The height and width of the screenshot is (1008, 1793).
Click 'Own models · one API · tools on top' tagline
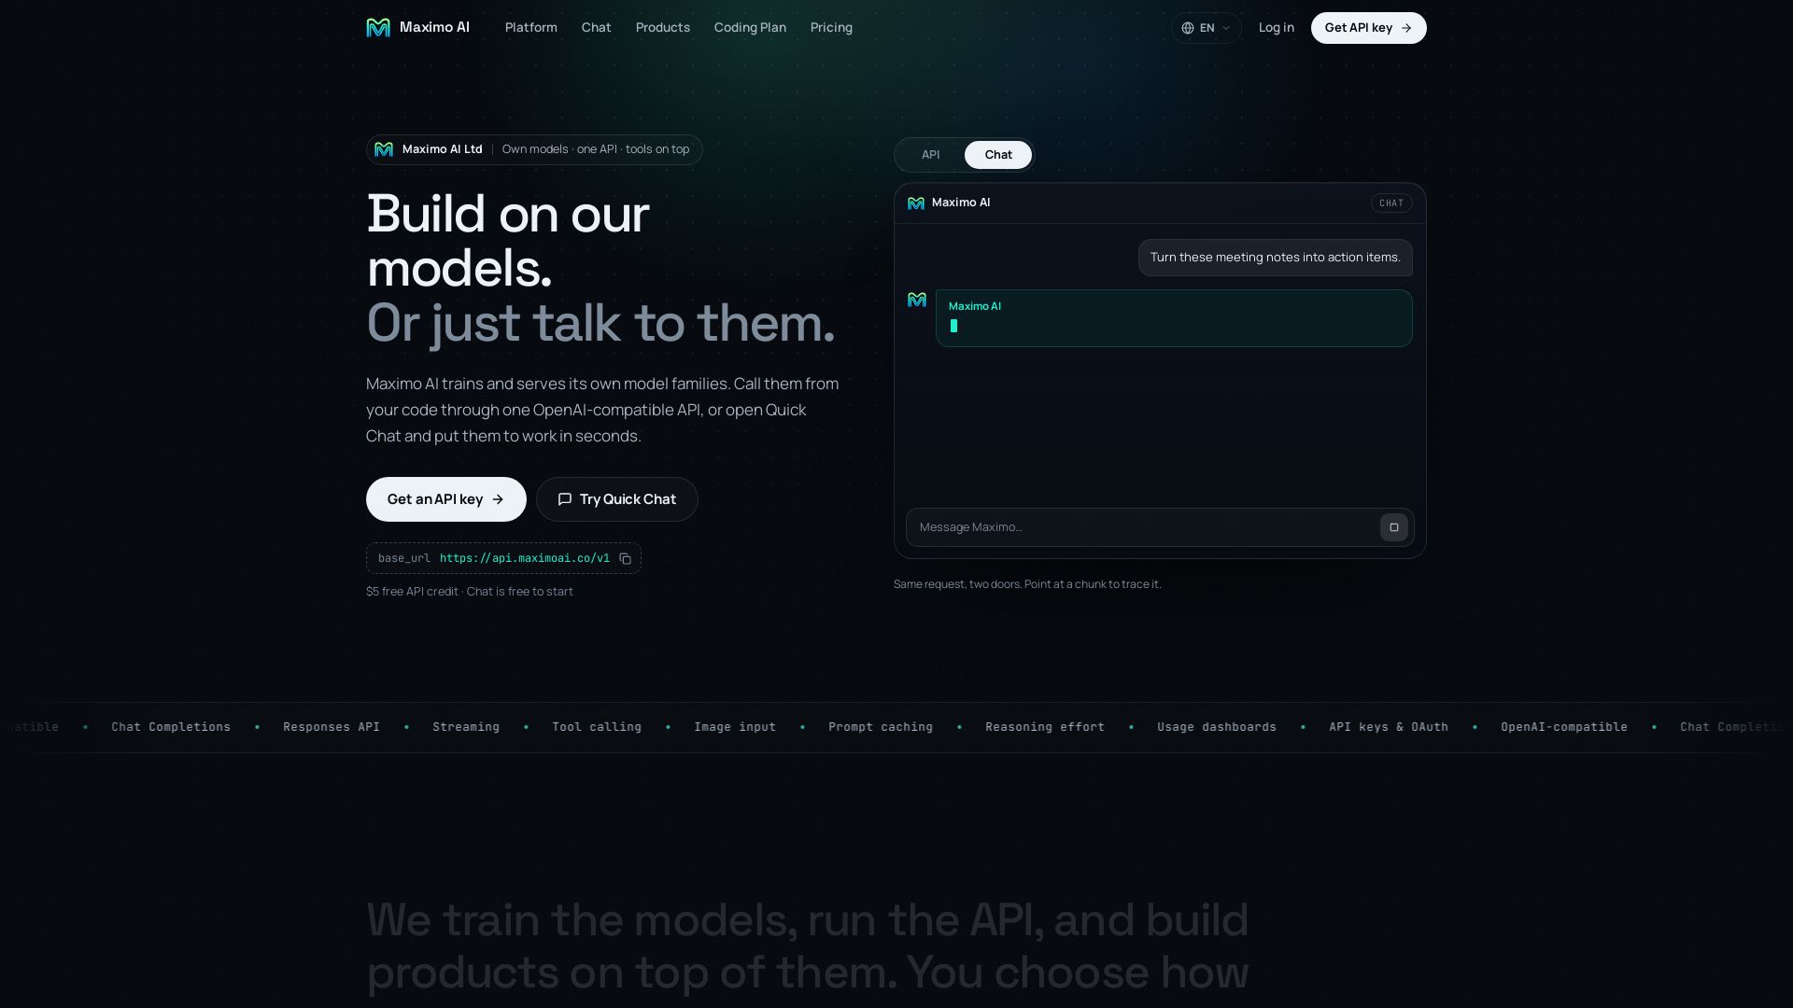tap(596, 149)
